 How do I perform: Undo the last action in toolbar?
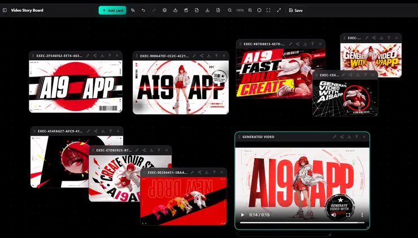click(x=143, y=10)
